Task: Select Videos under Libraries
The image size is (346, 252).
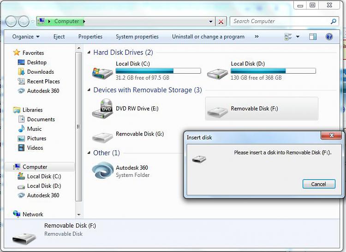Action: 35,148
